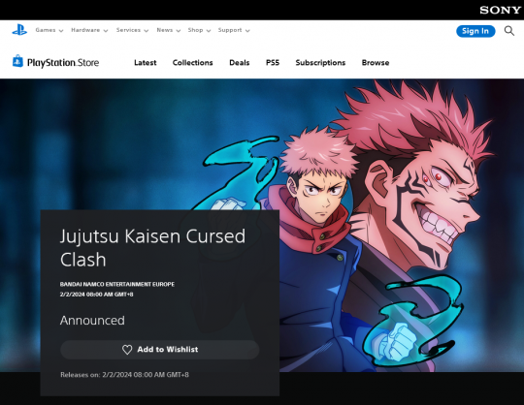
Task: Expand the Support dropdown menu
Action: tap(234, 30)
